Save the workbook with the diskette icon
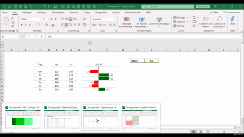244x137 pixels. 15,7
